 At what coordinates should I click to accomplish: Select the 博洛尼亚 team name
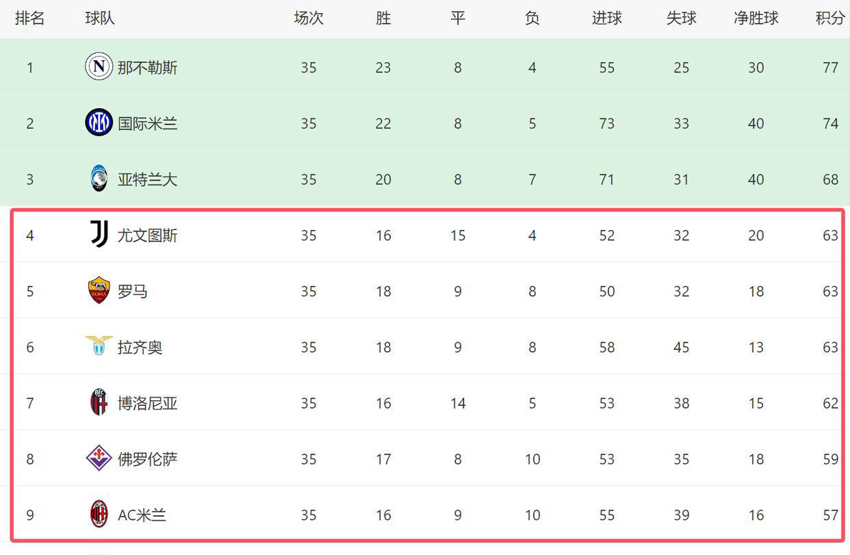(x=147, y=404)
